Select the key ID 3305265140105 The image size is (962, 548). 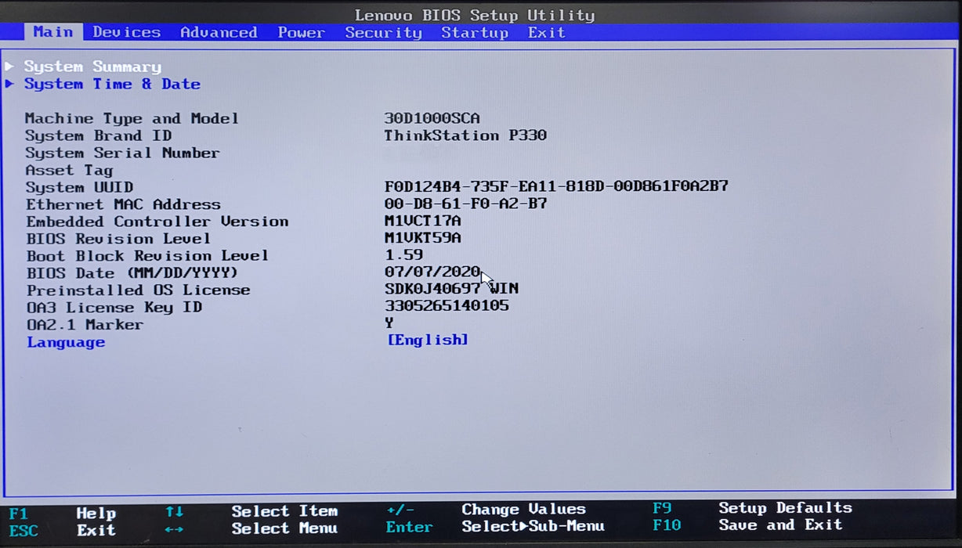[447, 306]
